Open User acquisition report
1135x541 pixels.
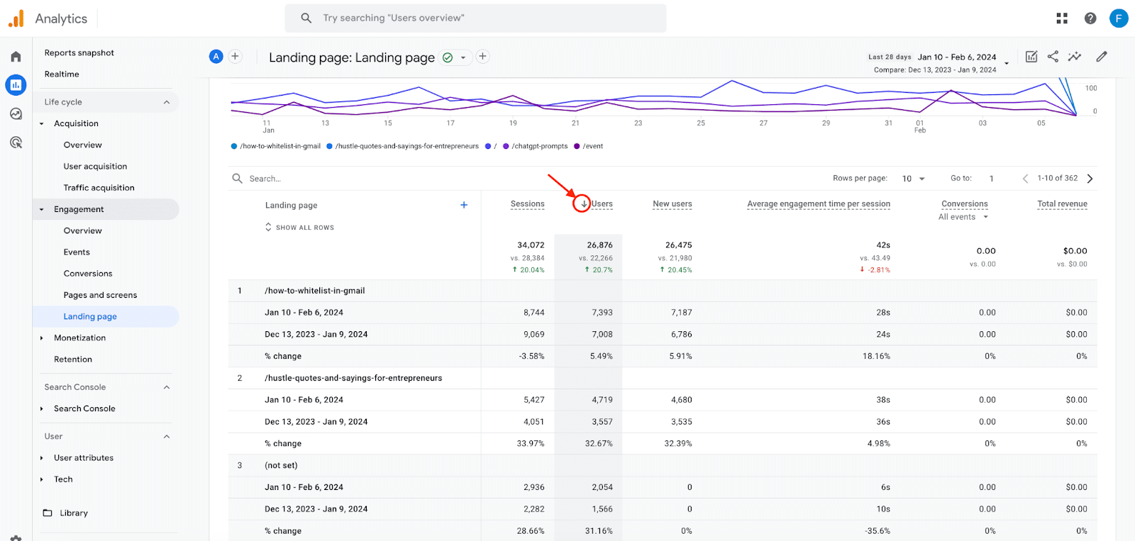click(x=95, y=167)
